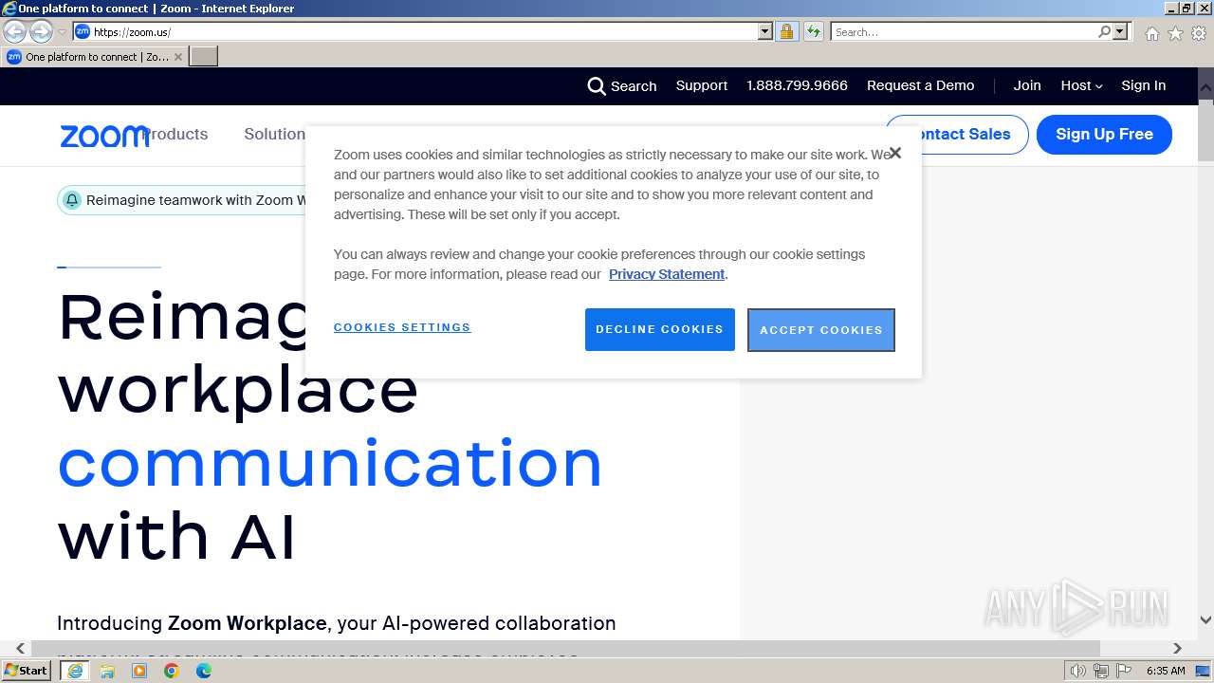Click the 1.888.799.9666 phone number
The width and height of the screenshot is (1214, 683).
tap(797, 85)
